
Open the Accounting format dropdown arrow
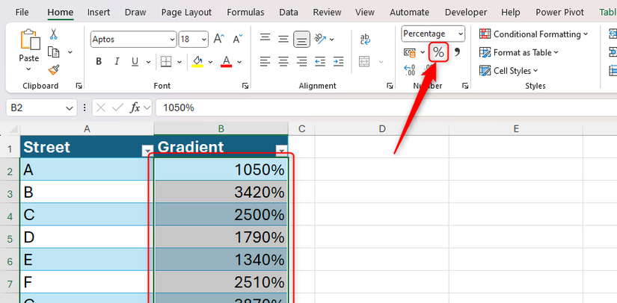point(423,52)
